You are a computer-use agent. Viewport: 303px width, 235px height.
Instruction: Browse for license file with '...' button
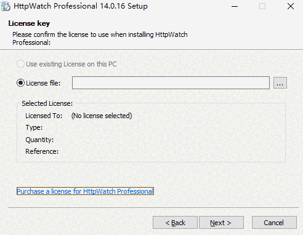pyautogui.click(x=280, y=83)
